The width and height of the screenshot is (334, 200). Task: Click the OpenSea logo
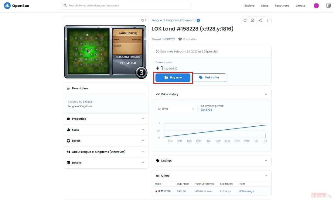pyautogui.click(x=16, y=5)
